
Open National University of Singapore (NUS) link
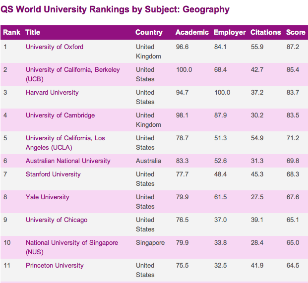click(x=72, y=247)
